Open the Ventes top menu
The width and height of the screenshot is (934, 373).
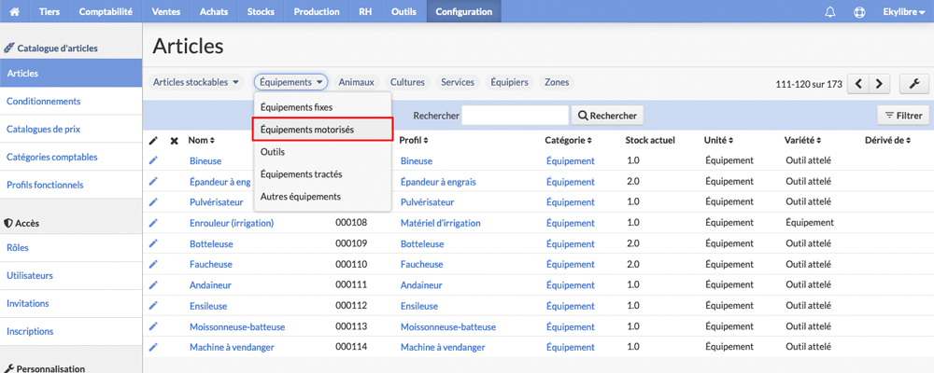166,11
